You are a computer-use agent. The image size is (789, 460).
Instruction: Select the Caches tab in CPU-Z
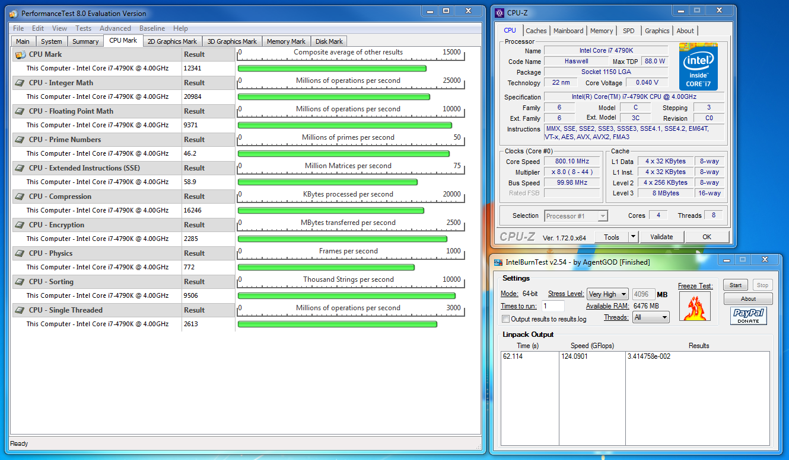(536, 31)
